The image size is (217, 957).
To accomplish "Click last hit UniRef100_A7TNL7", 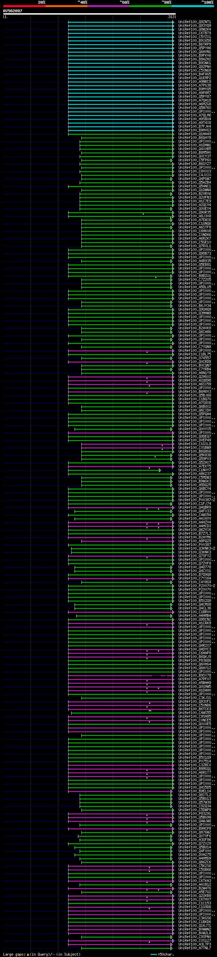I will (194, 948).
